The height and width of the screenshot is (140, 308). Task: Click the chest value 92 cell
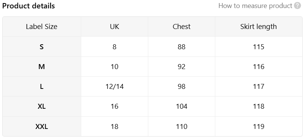point(182,67)
